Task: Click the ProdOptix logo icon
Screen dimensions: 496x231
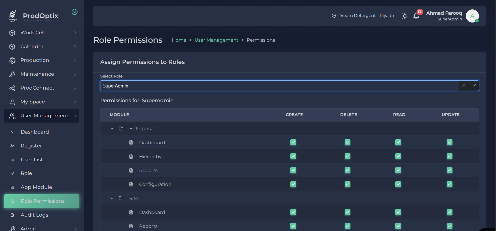Action: [12, 15]
